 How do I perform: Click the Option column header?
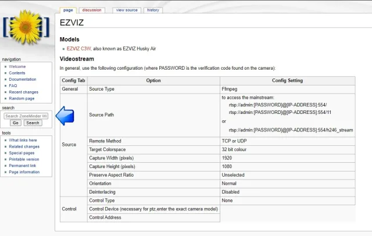click(x=153, y=81)
